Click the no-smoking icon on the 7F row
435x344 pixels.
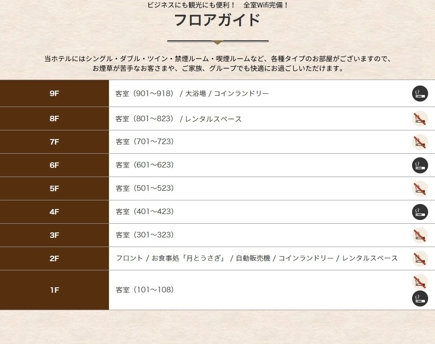pos(420,142)
